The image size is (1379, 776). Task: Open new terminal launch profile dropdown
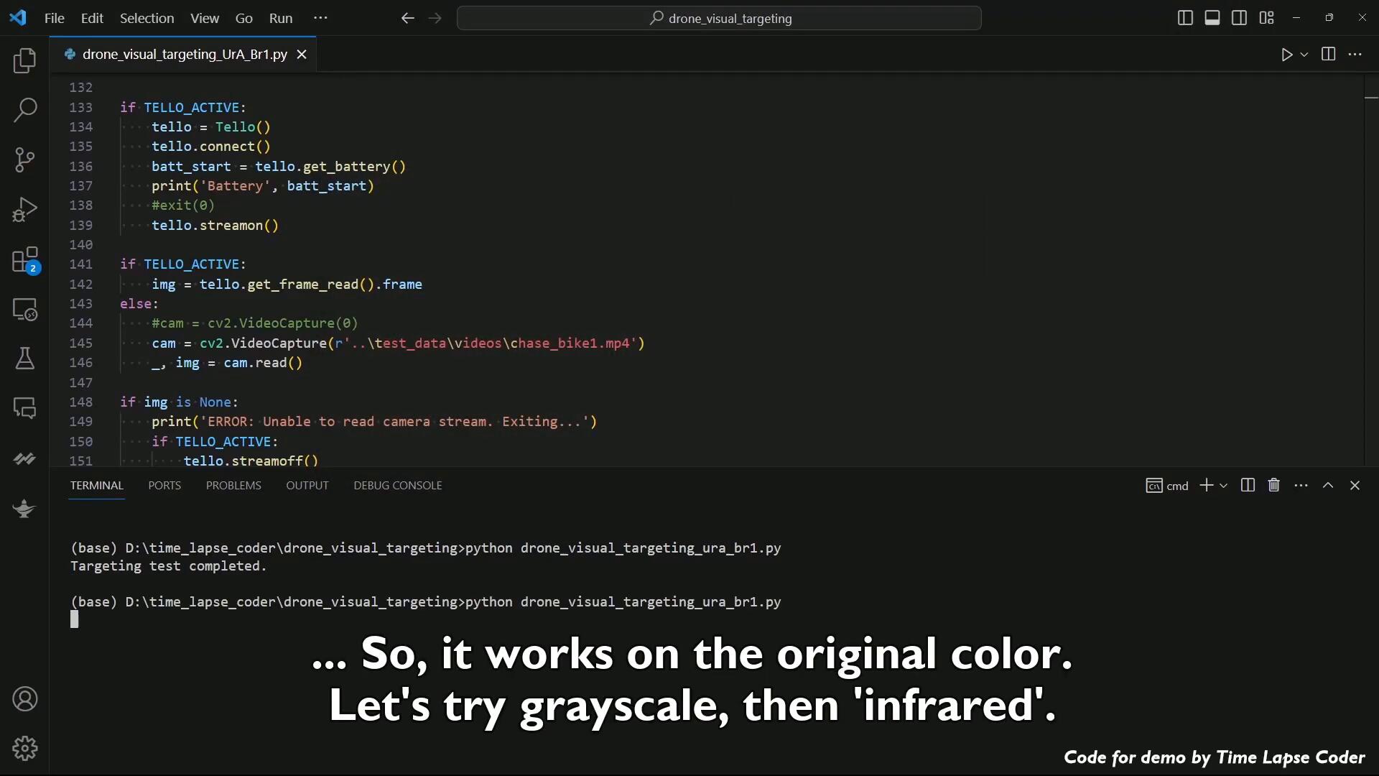(1224, 486)
